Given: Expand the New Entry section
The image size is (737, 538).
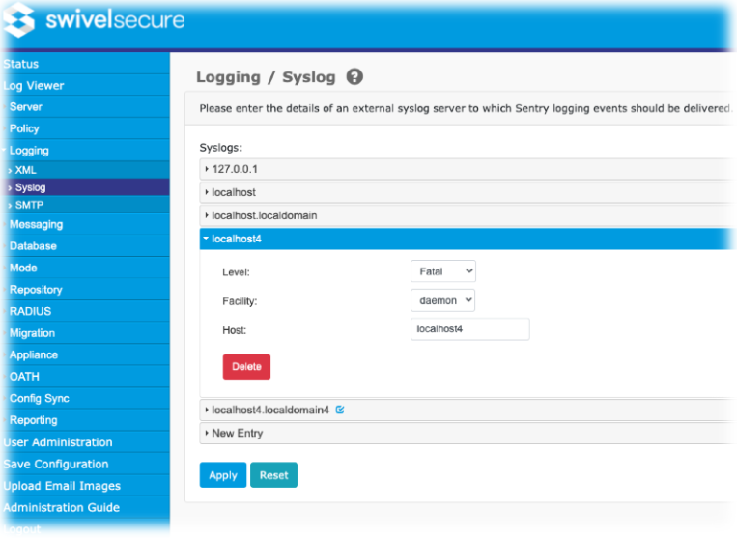Looking at the screenshot, I should pos(468,433).
